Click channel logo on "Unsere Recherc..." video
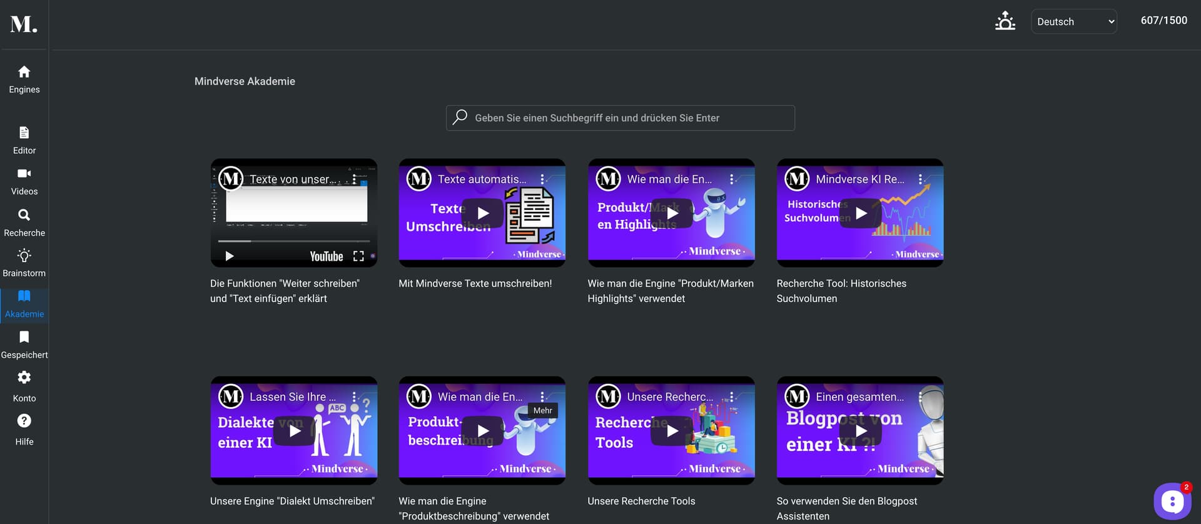 (608, 396)
